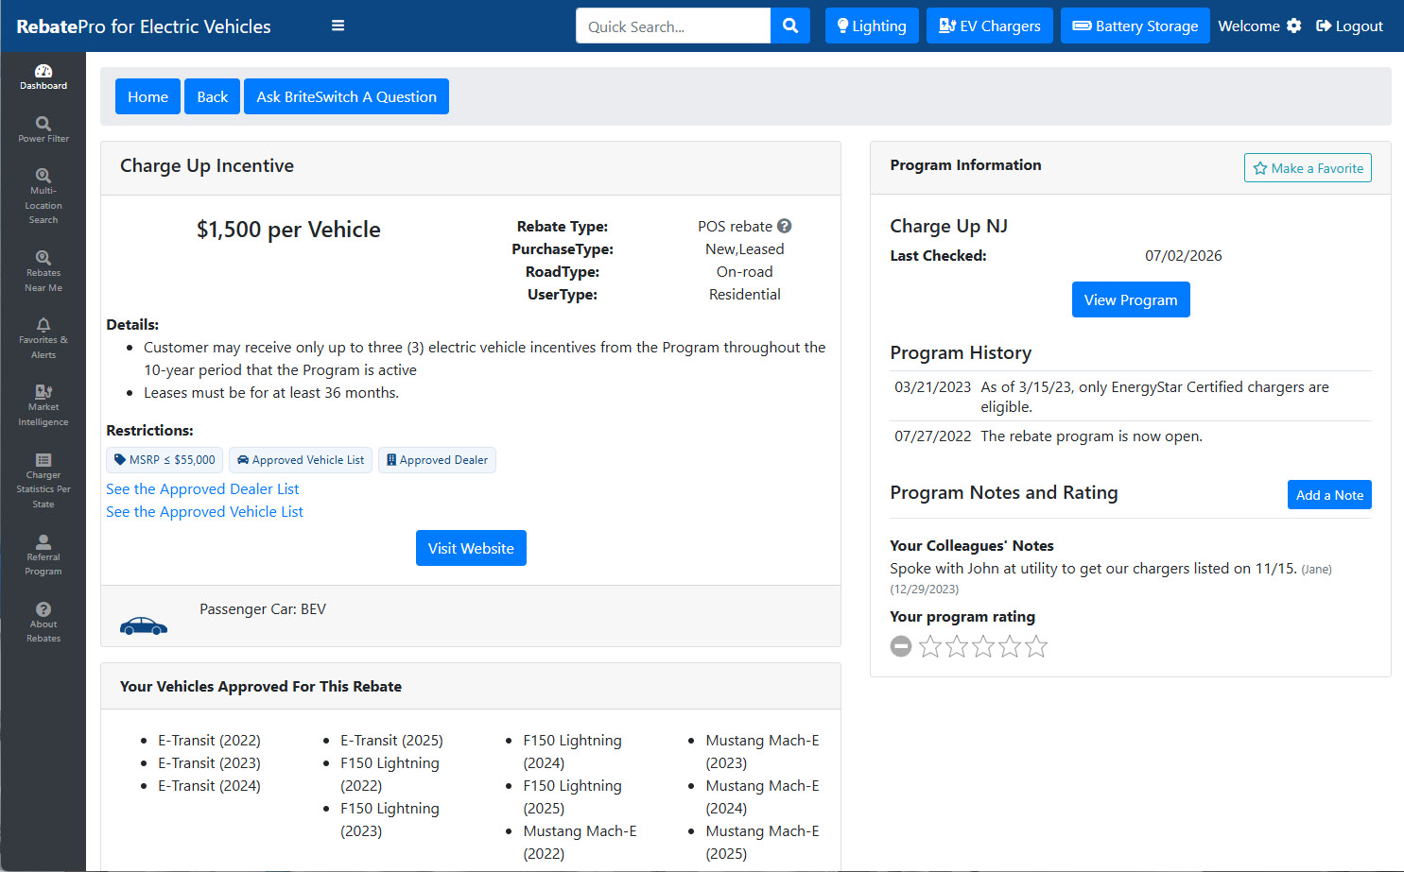The height and width of the screenshot is (872, 1404).
Task: Rate the program three stars
Action: pyautogui.click(x=983, y=646)
